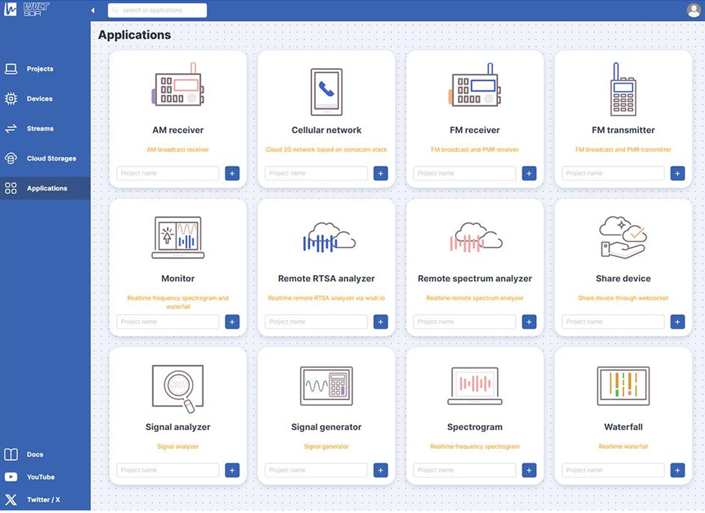Screen dimensions: 705x513
Task: Click the AM receiver radio icon
Action: (178, 87)
